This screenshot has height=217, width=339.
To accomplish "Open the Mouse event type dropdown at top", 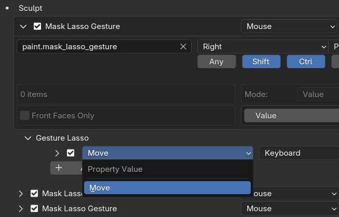I will point(289,26).
